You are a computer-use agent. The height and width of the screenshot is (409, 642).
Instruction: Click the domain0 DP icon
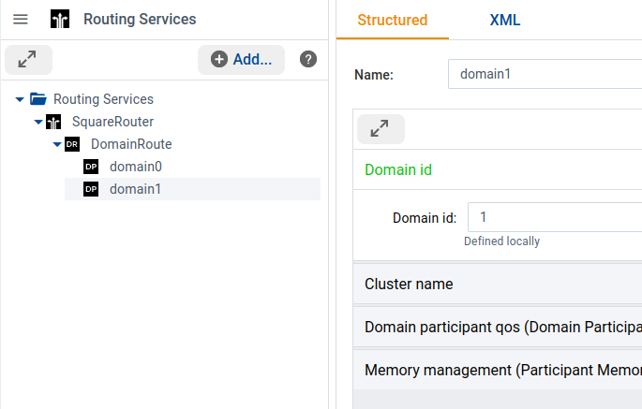point(91,167)
